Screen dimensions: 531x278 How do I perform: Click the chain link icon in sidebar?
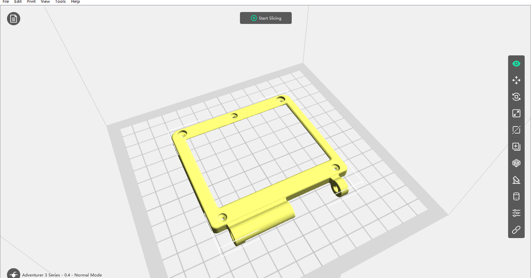click(516, 229)
